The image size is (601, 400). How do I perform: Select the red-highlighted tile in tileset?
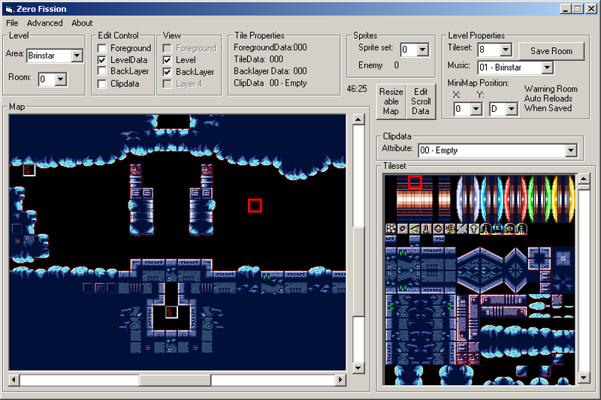415,182
